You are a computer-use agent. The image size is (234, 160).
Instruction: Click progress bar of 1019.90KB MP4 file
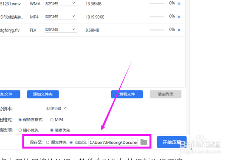pos(157,17)
